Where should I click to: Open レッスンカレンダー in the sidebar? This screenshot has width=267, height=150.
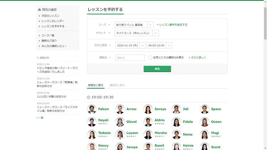(53, 21)
